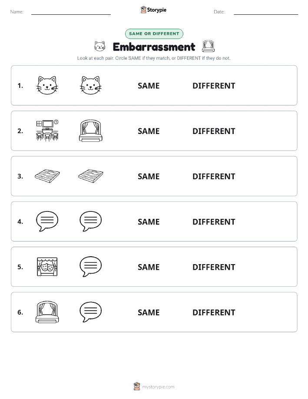Choose SAME for pair 1
Image resolution: width=308 pixels, height=399 pixels.
point(149,86)
